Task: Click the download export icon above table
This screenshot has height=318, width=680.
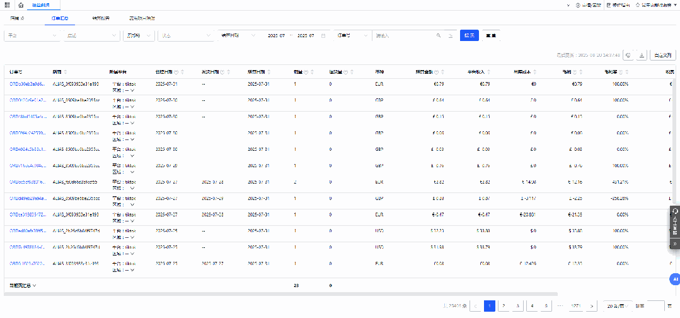Action: coord(642,55)
